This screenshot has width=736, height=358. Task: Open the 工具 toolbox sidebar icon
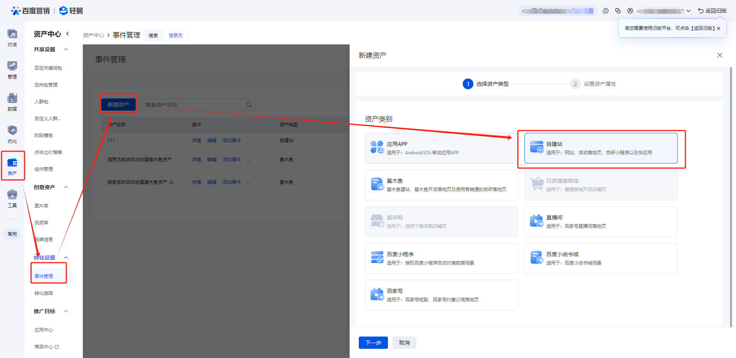[12, 198]
